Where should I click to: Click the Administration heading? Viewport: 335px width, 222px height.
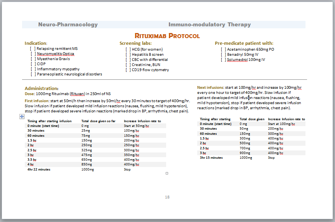click(x=41, y=88)
